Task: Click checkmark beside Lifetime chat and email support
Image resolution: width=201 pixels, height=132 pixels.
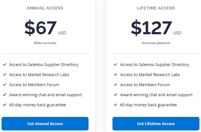Action: pos(115,95)
